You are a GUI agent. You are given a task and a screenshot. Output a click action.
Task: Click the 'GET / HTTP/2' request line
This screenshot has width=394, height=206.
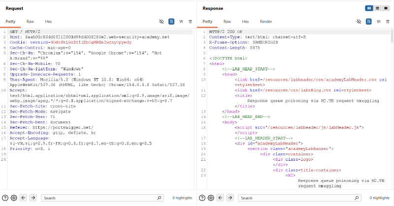(25, 31)
